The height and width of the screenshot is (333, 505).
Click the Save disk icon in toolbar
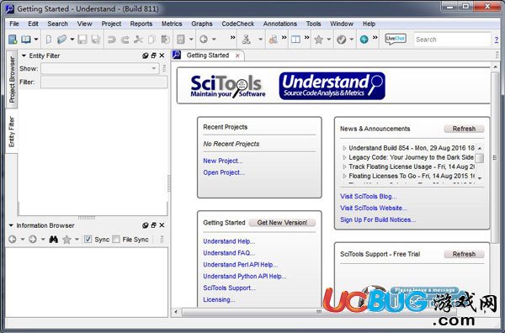coord(82,40)
